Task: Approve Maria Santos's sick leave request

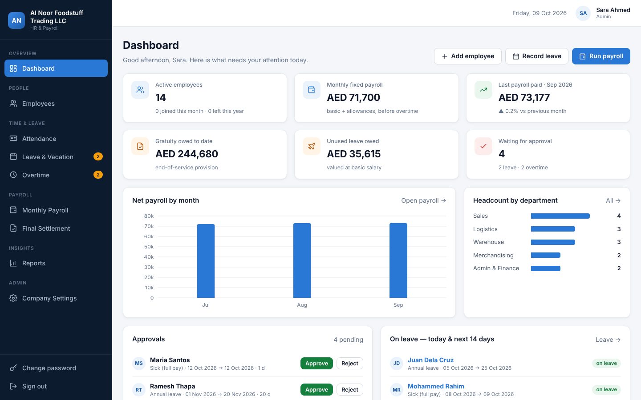Action: tap(316, 364)
